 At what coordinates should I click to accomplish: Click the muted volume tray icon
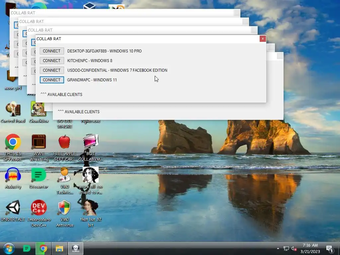point(294,248)
